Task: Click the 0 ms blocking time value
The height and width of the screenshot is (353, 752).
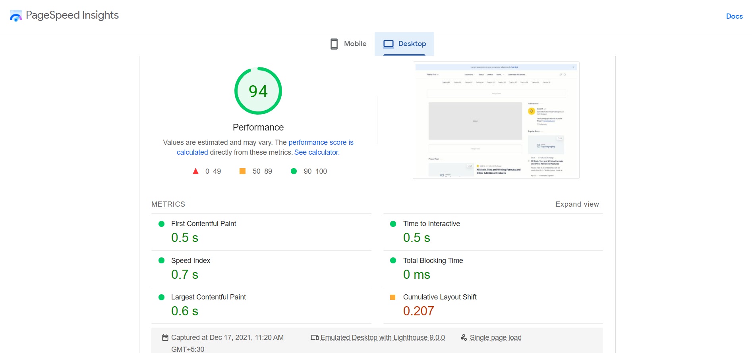Action: coord(416,274)
